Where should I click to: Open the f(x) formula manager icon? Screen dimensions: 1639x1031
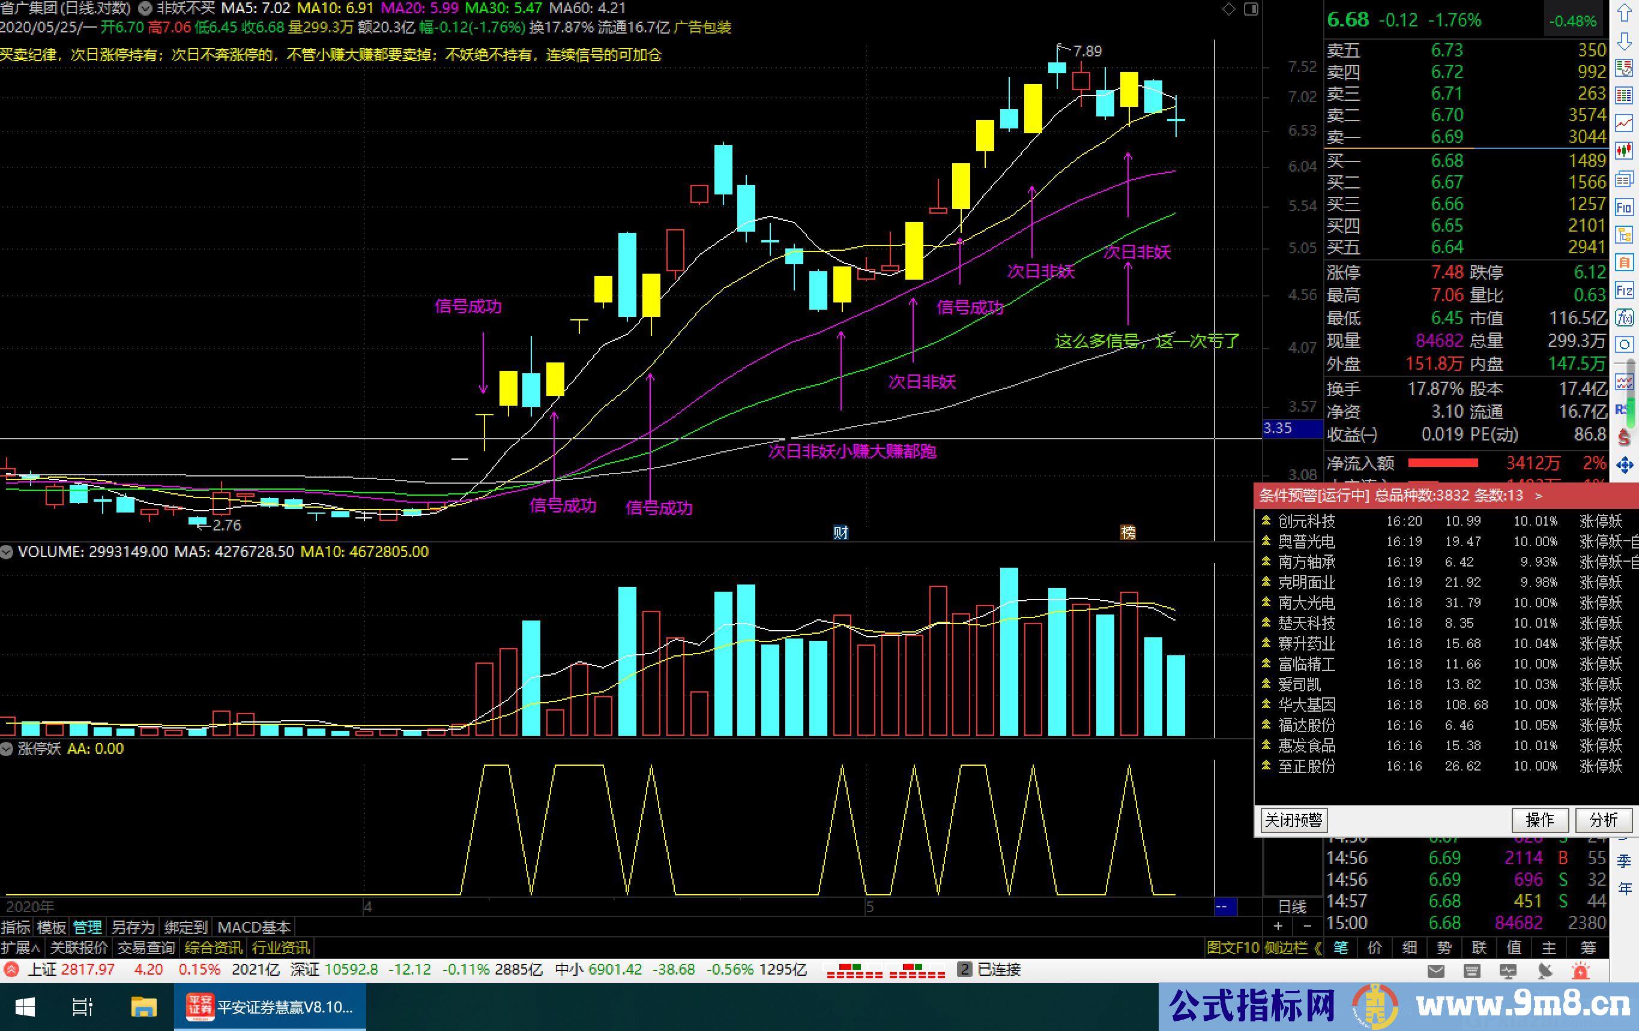1624,317
